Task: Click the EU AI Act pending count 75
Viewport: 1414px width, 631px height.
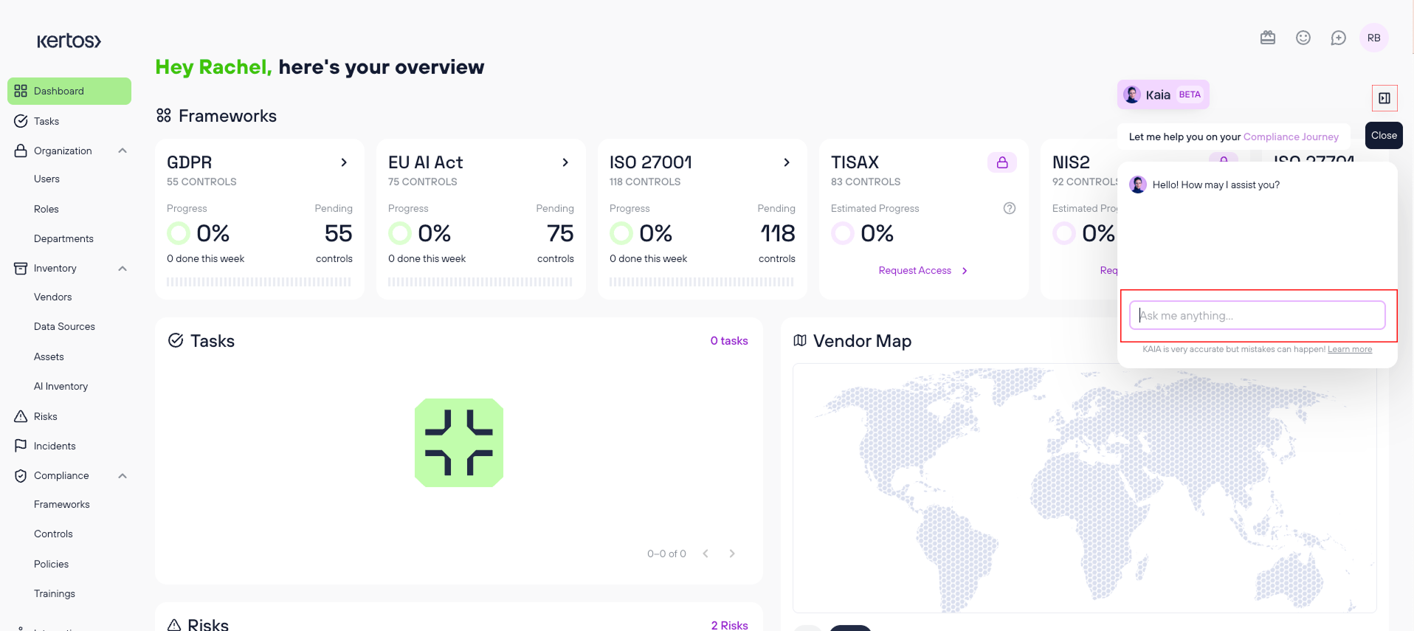Action: coord(560,233)
